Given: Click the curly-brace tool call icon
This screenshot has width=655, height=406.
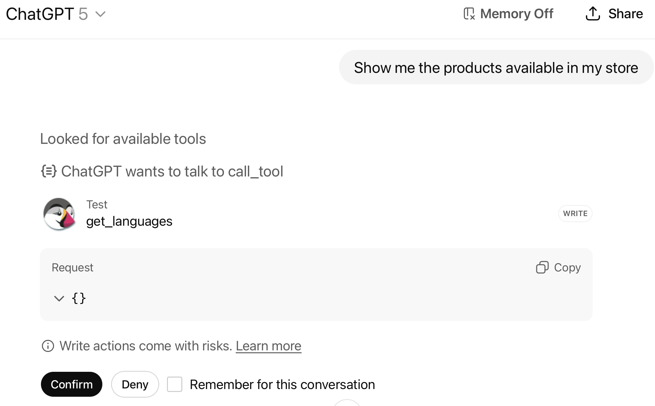Looking at the screenshot, I should 49,171.
